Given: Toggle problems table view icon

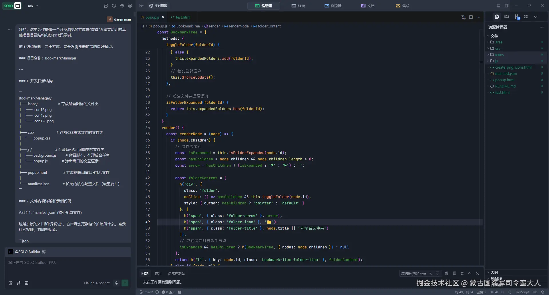Looking at the screenshot, I should [455, 274].
